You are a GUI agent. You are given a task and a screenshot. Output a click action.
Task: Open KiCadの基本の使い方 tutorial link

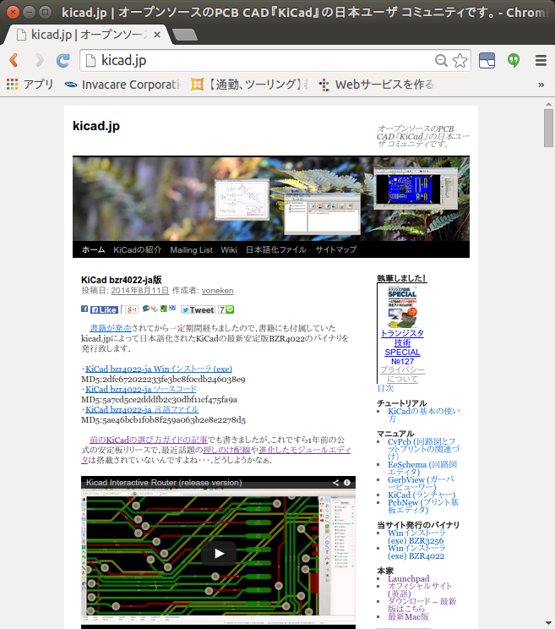pyautogui.click(x=423, y=415)
